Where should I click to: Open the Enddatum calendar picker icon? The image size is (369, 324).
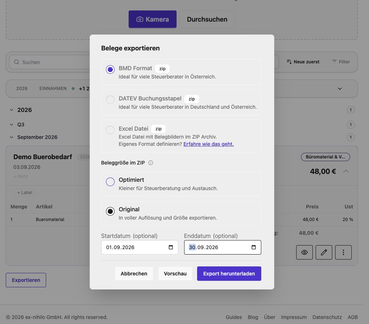coord(254,247)
